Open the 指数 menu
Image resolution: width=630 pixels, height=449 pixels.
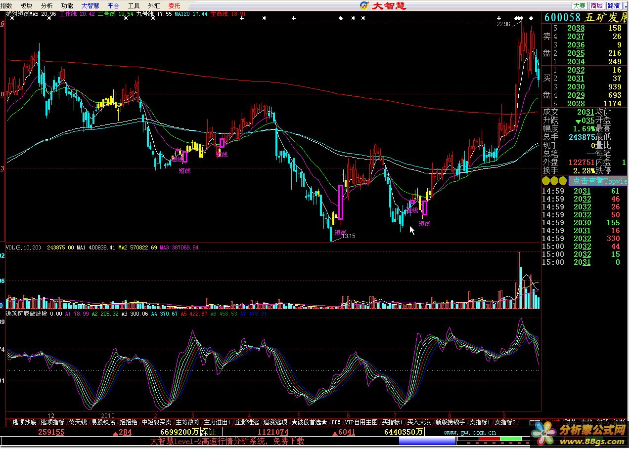coord(6,5)
